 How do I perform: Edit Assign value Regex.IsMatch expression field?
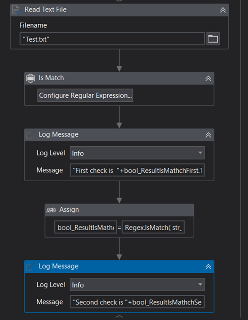153,227
